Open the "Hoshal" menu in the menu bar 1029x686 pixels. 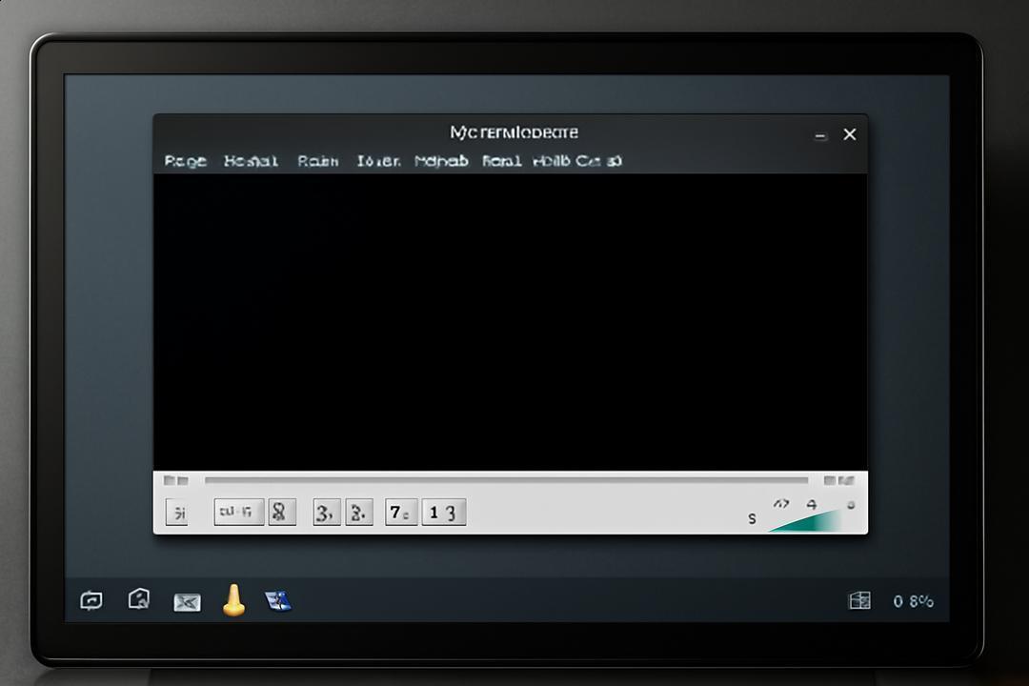tap(251, 161)
